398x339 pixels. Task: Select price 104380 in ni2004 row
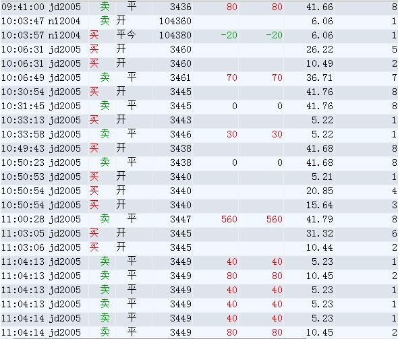(x=175, y=35)
